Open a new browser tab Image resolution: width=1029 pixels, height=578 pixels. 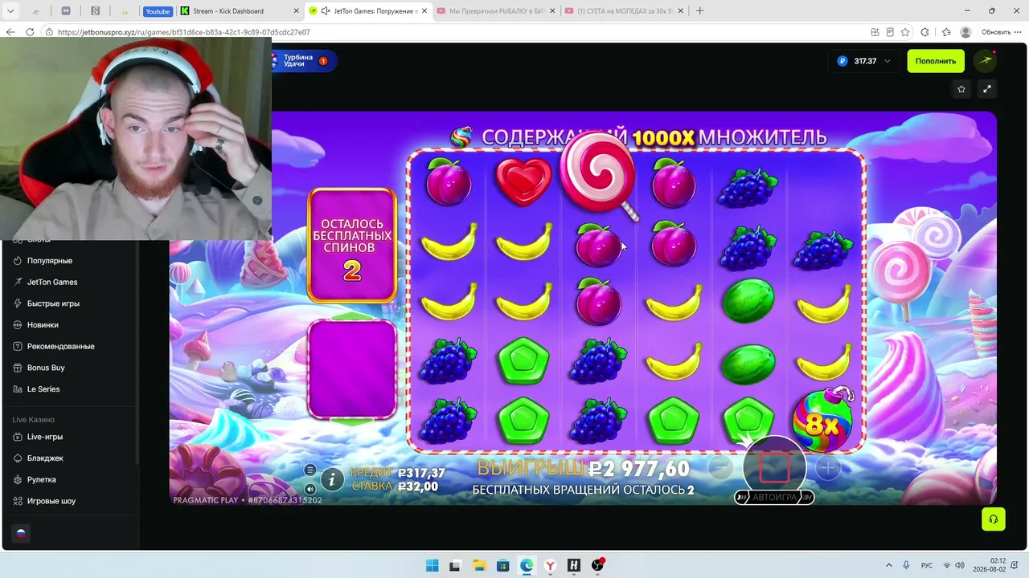point(699,11)
